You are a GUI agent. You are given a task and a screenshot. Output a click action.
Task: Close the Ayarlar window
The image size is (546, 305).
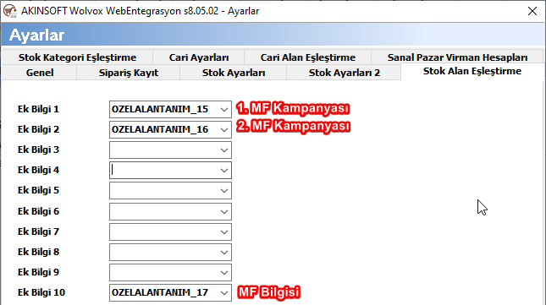pyautogui.click(x=532, y=11)
